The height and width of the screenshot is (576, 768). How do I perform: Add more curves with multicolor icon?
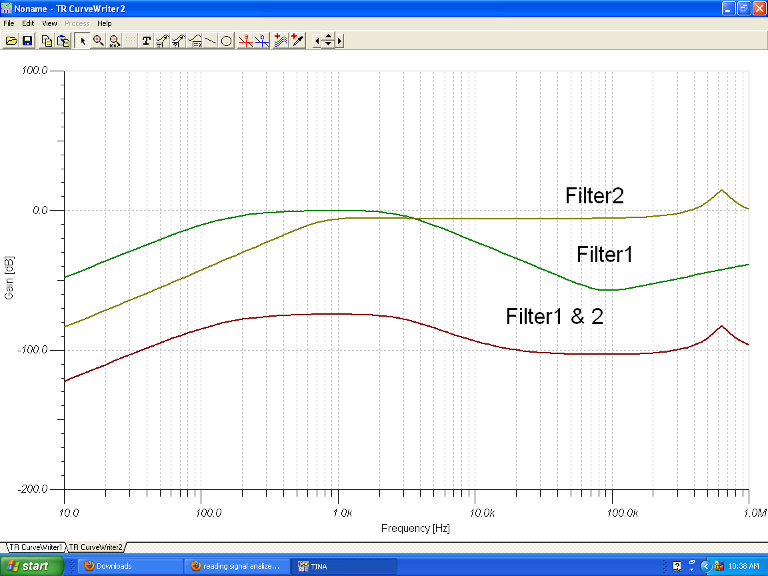pos(281,41)
